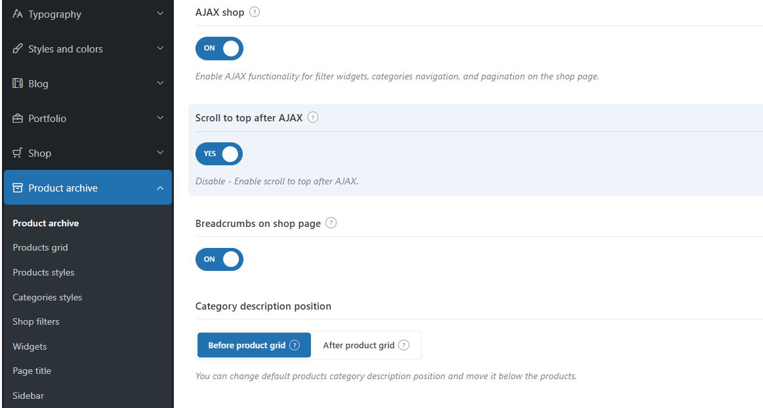Select Before product grid option

pyautogui.click(x=247, y=345)
